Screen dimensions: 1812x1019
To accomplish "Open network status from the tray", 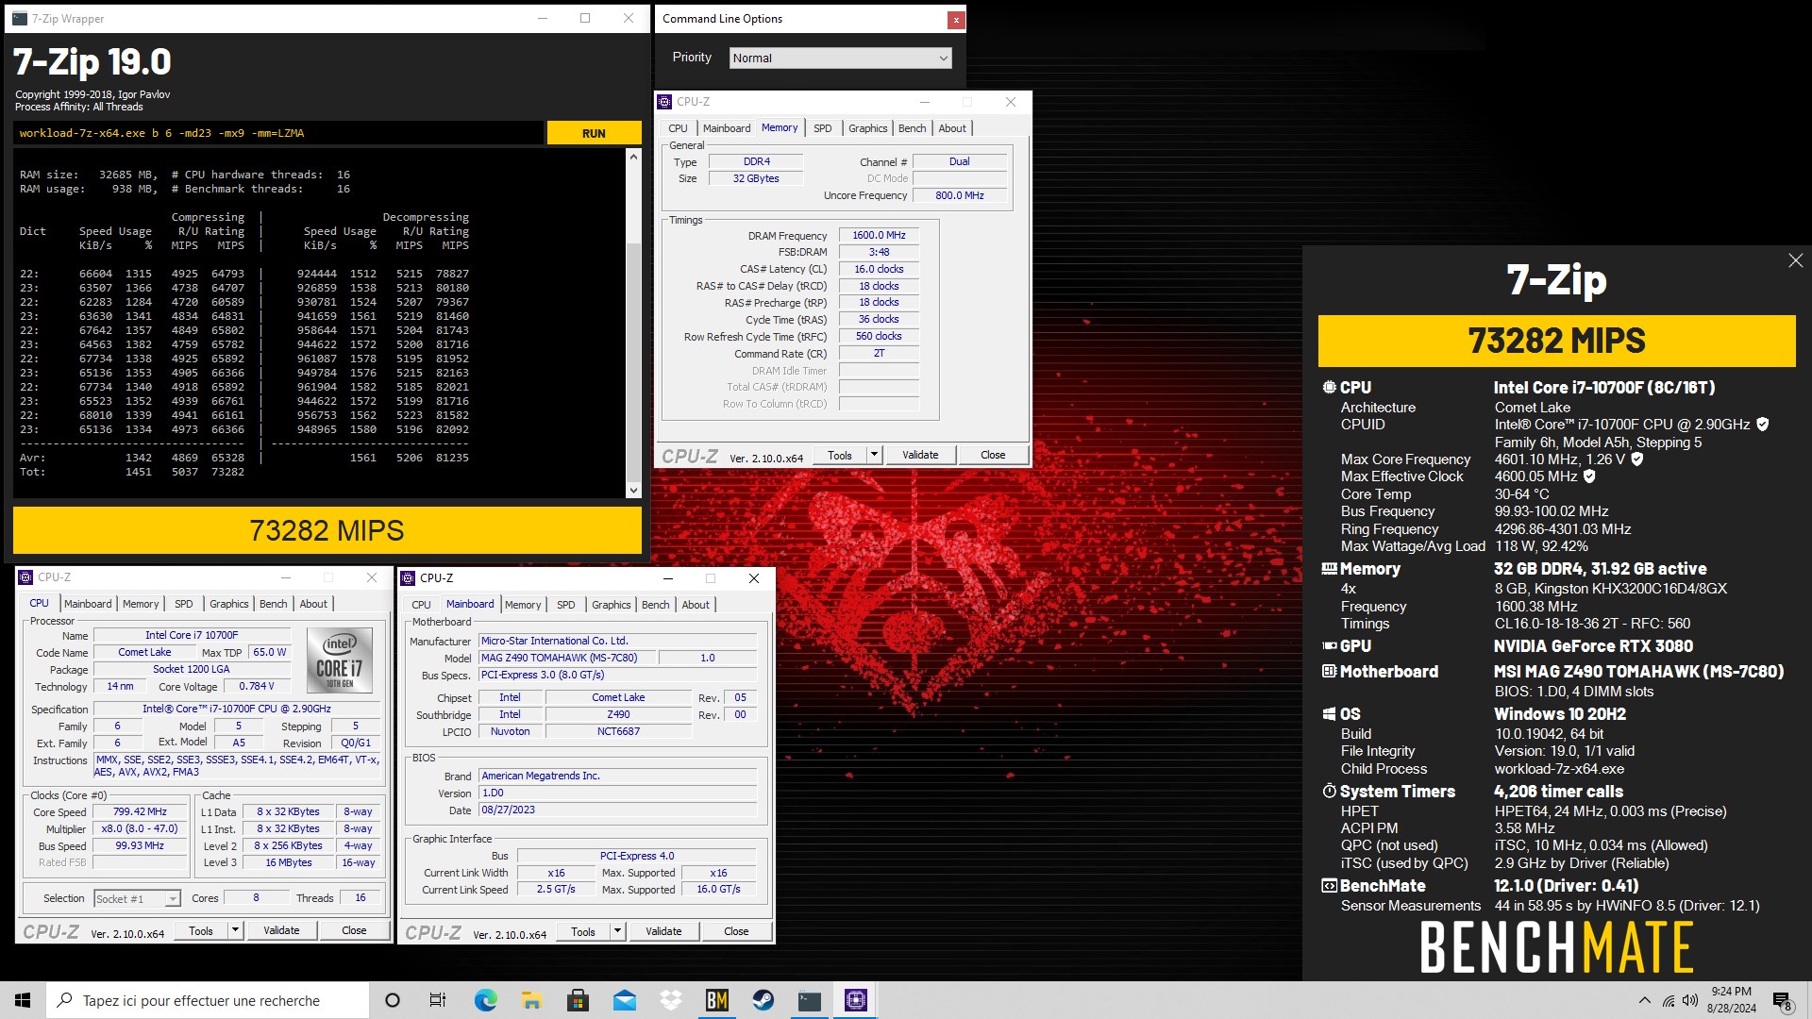I will [1668, 1000].
